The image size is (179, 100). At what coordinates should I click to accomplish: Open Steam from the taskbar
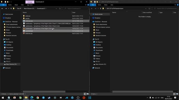(x=49, y=97)
